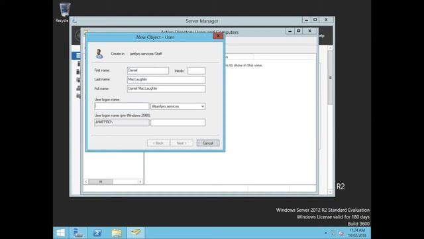Click Server Manager scrollbar down arrow
424x239 pixels.
pyautogui.click(x=330, y=192)
